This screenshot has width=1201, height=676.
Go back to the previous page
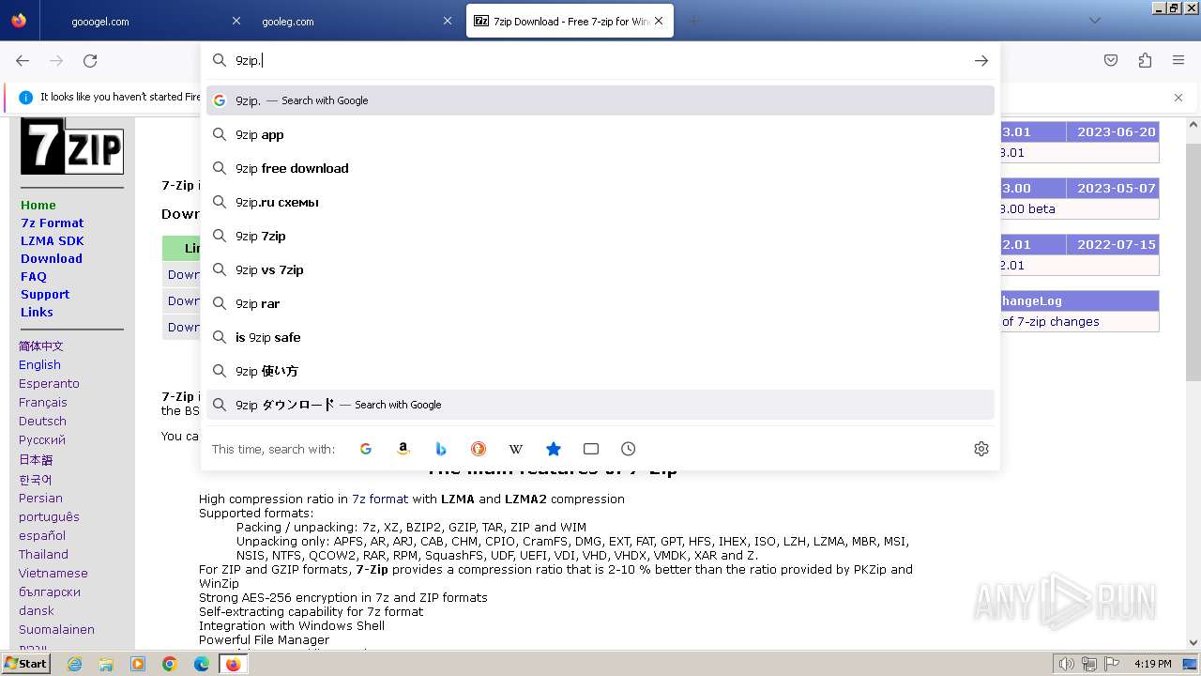pos(23,60)
